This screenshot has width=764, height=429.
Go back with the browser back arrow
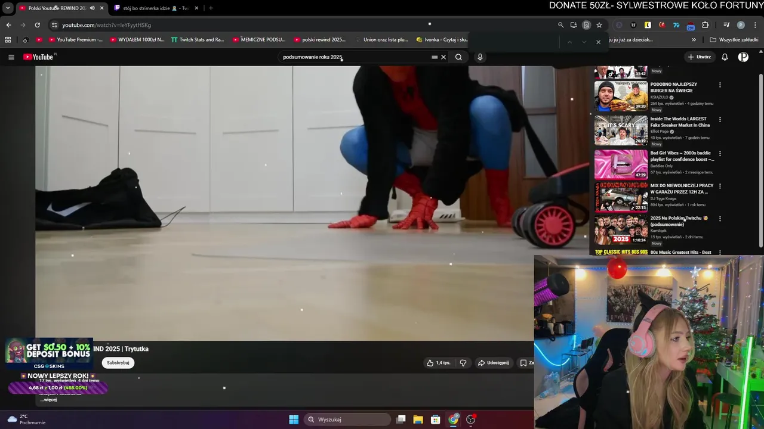8,25
